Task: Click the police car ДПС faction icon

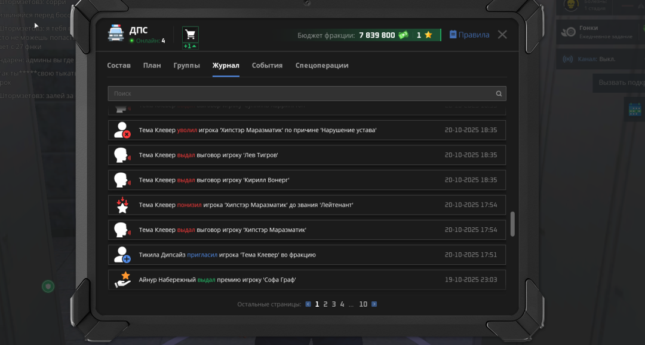Action: (x=116, y=33)
